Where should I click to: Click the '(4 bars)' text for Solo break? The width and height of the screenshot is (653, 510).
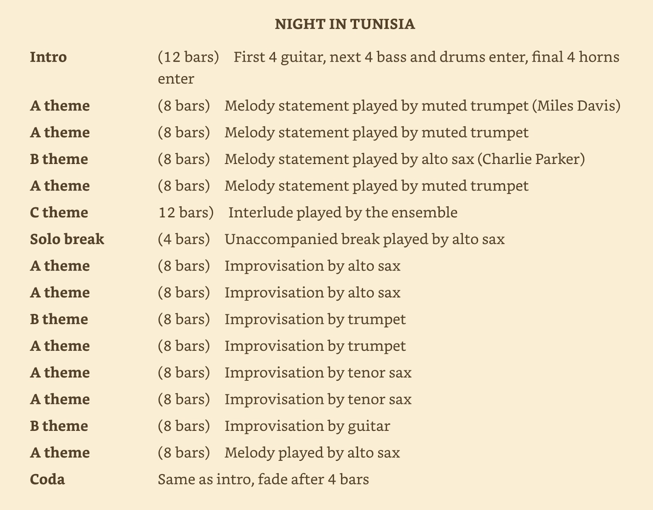tap(184, 239)
